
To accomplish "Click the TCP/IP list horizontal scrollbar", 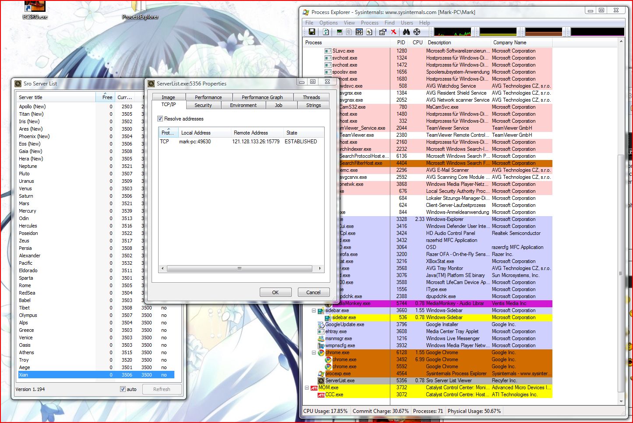I will coord(239,268).
